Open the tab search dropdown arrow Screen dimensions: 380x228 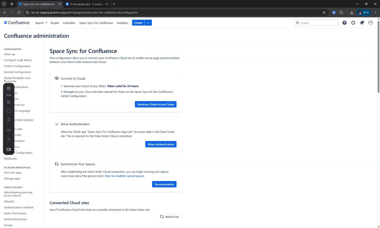tap(4, 4)
